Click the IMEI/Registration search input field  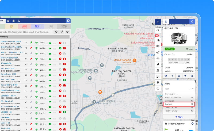26,32
